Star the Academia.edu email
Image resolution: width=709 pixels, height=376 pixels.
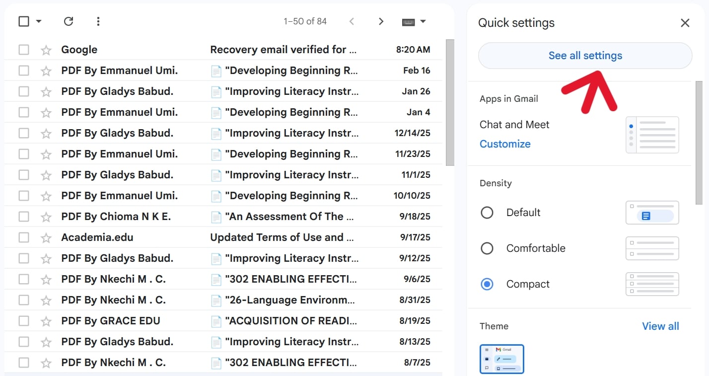(46, 237)
